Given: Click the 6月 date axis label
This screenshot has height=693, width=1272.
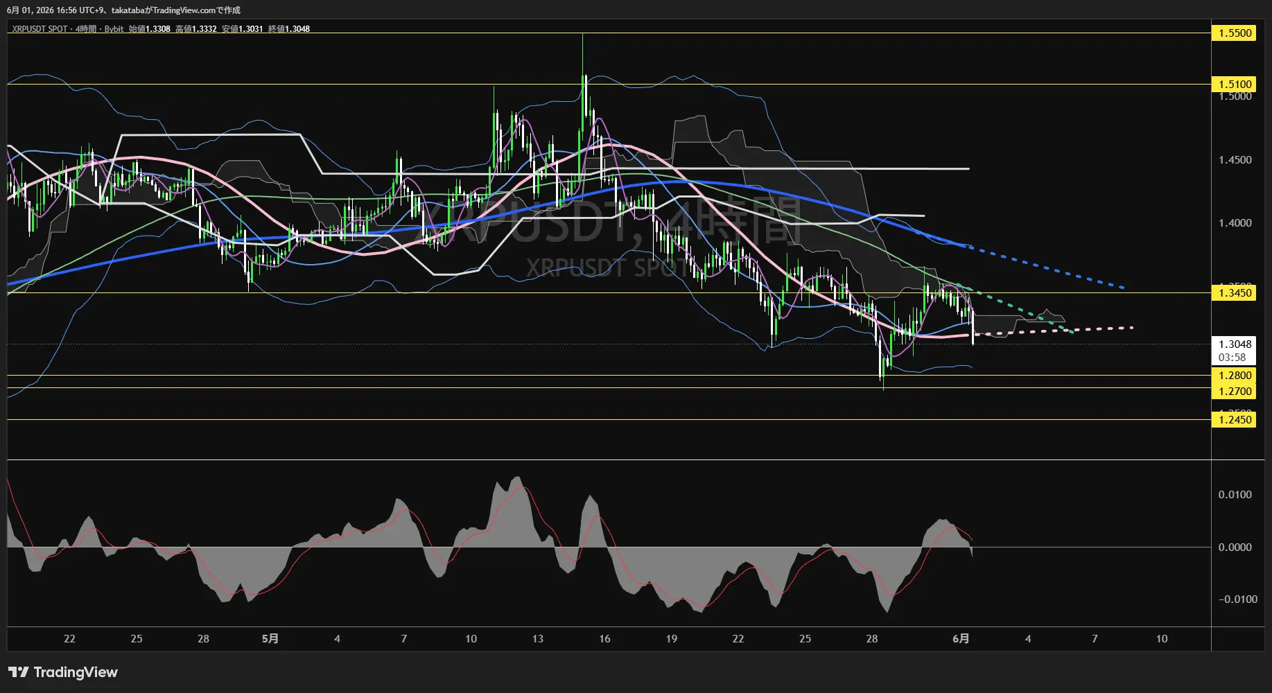Looking at the screenshot, I should pos(961,639).
